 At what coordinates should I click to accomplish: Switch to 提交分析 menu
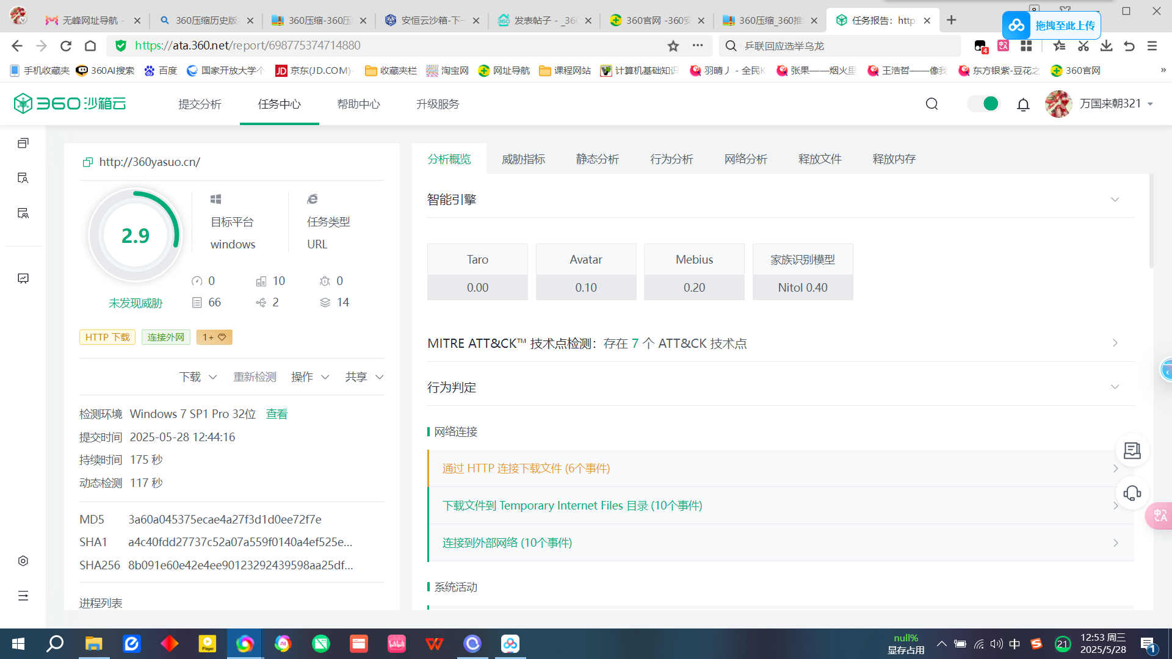point(200,104)
